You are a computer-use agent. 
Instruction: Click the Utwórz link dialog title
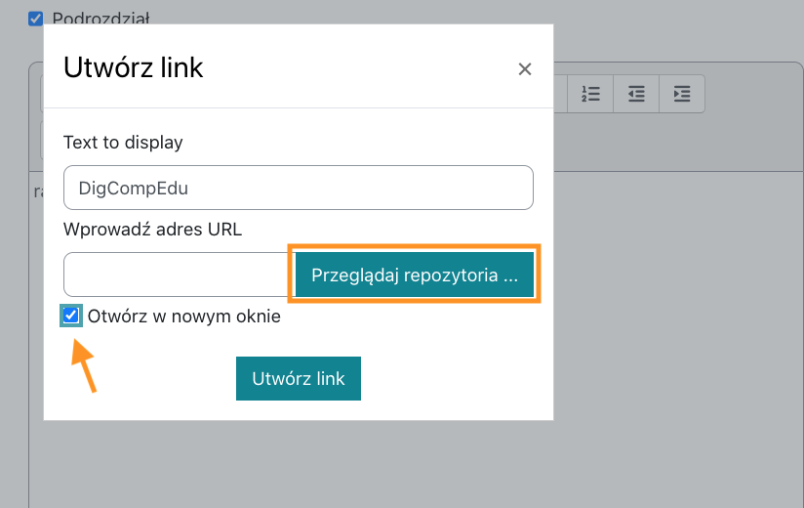pos(133,67)
